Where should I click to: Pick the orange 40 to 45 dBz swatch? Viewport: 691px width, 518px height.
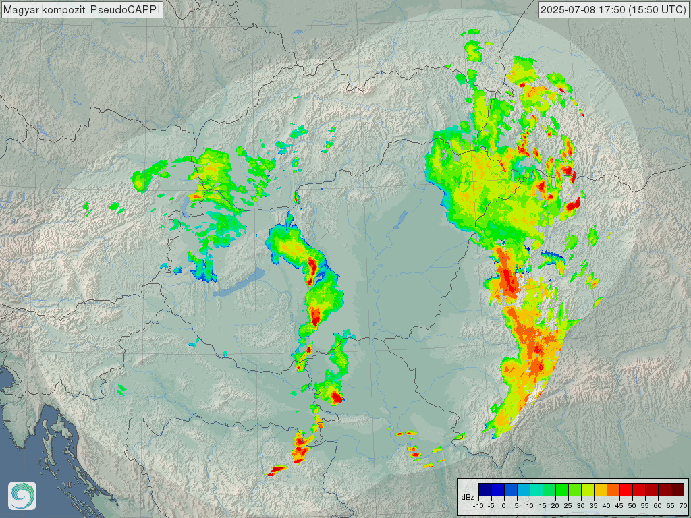613,490
